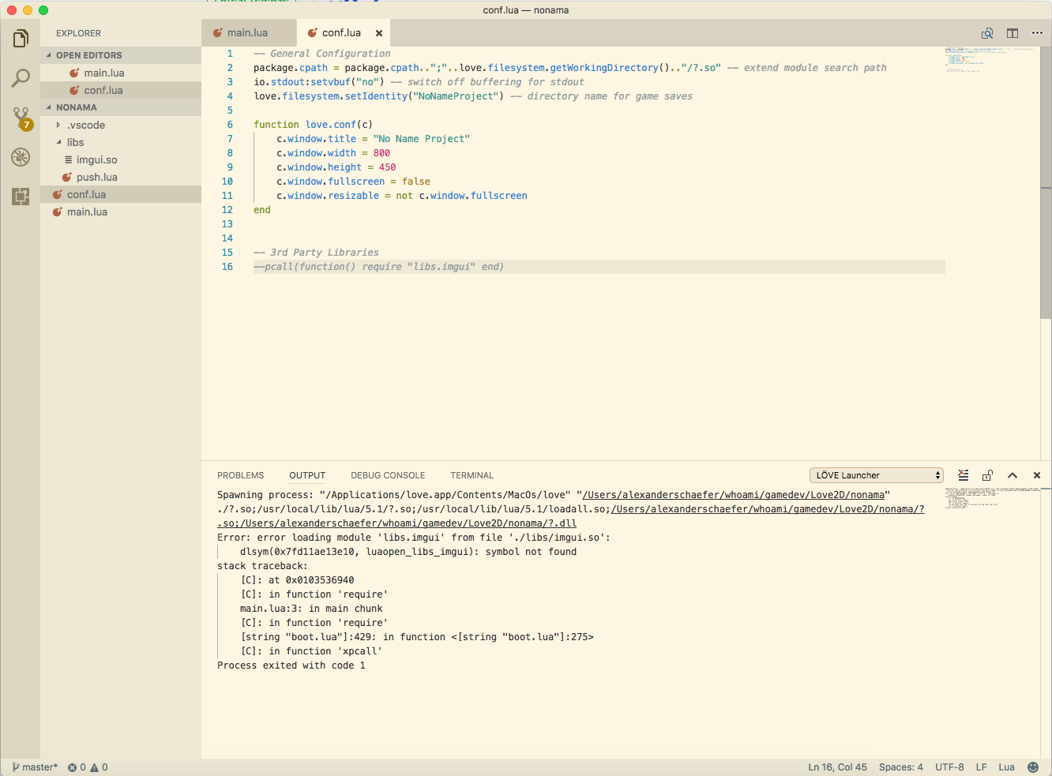Click the 'No Name Project' title string
1052x776 pixels.
point(422,139)
